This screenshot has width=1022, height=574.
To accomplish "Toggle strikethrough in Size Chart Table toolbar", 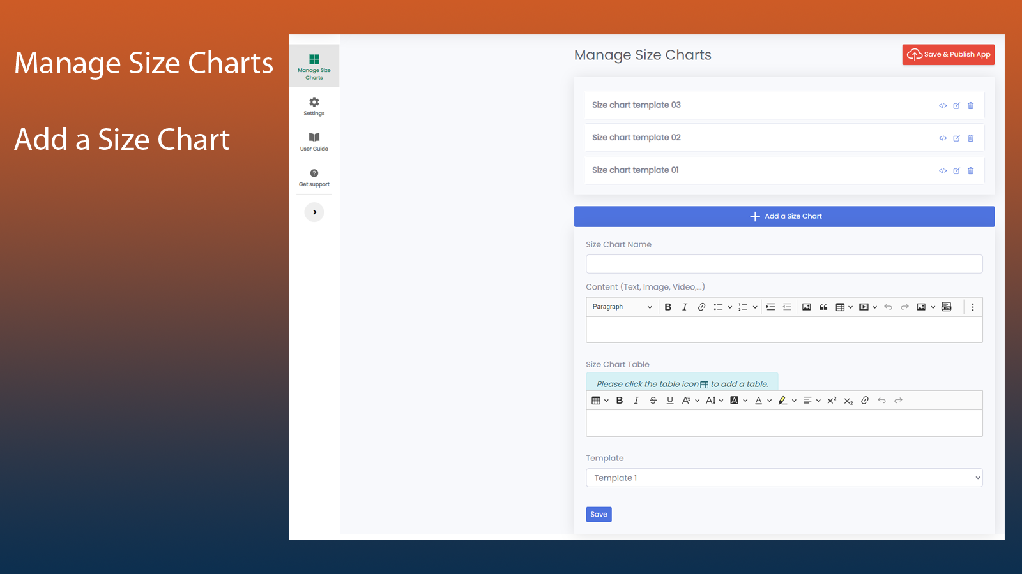I will [653, 401].
